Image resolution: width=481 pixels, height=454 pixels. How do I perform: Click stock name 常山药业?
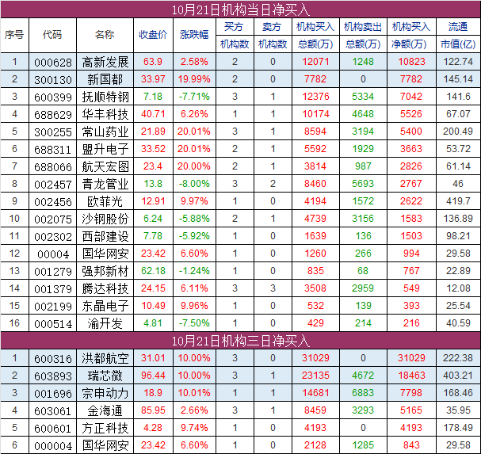105,132
